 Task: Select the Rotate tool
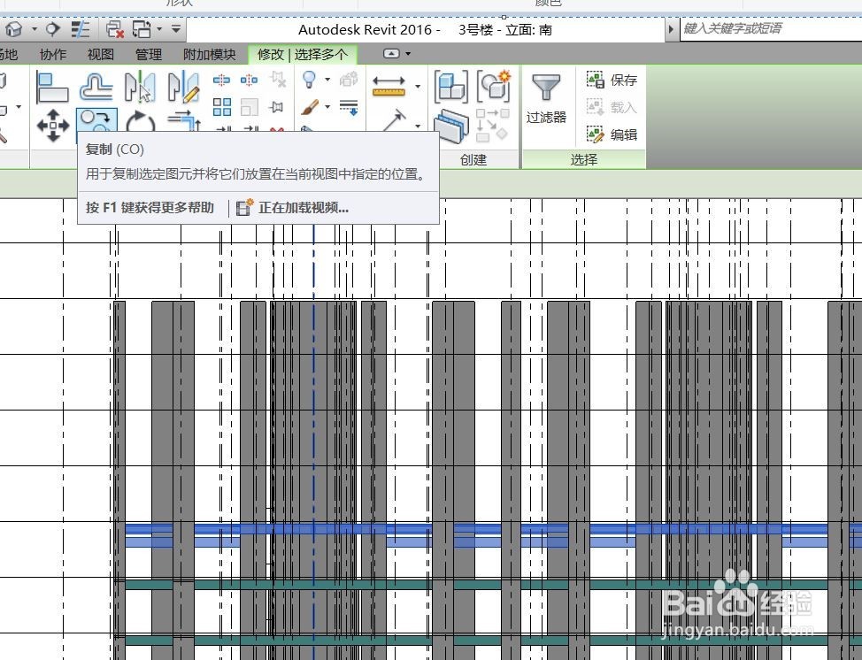[140, 121]
